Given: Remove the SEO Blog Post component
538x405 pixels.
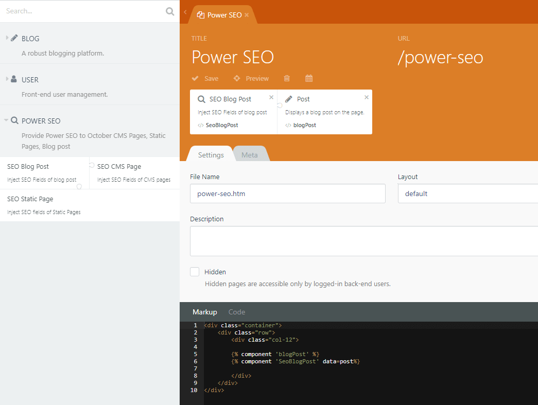Looking at the screenshot, I should [x=271, y=97].
